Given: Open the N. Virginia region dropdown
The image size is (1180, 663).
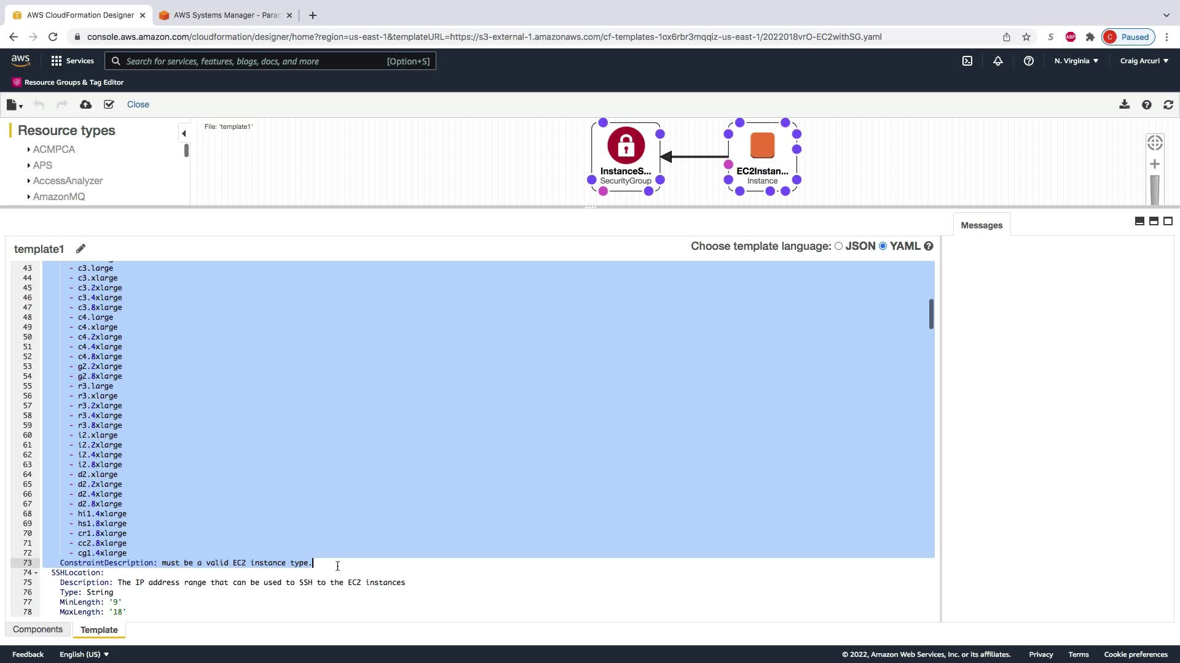Looking at the screenshot, I should pos(1076,61).
